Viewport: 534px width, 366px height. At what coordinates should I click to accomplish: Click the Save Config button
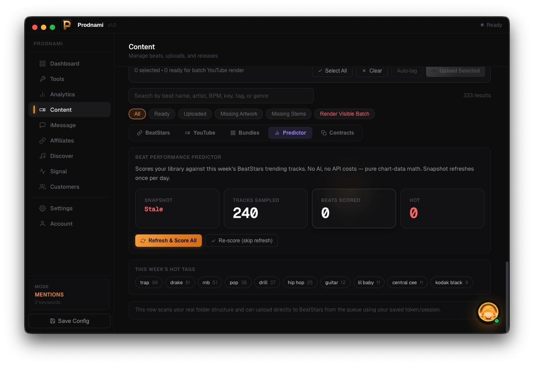(x=69, y=321)
